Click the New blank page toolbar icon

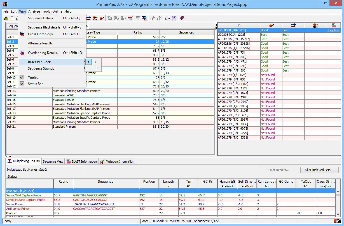12,18
